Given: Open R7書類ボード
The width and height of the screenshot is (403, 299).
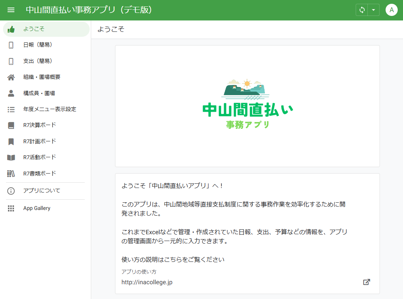Looking at the screenshot, I should coord(46,174).
